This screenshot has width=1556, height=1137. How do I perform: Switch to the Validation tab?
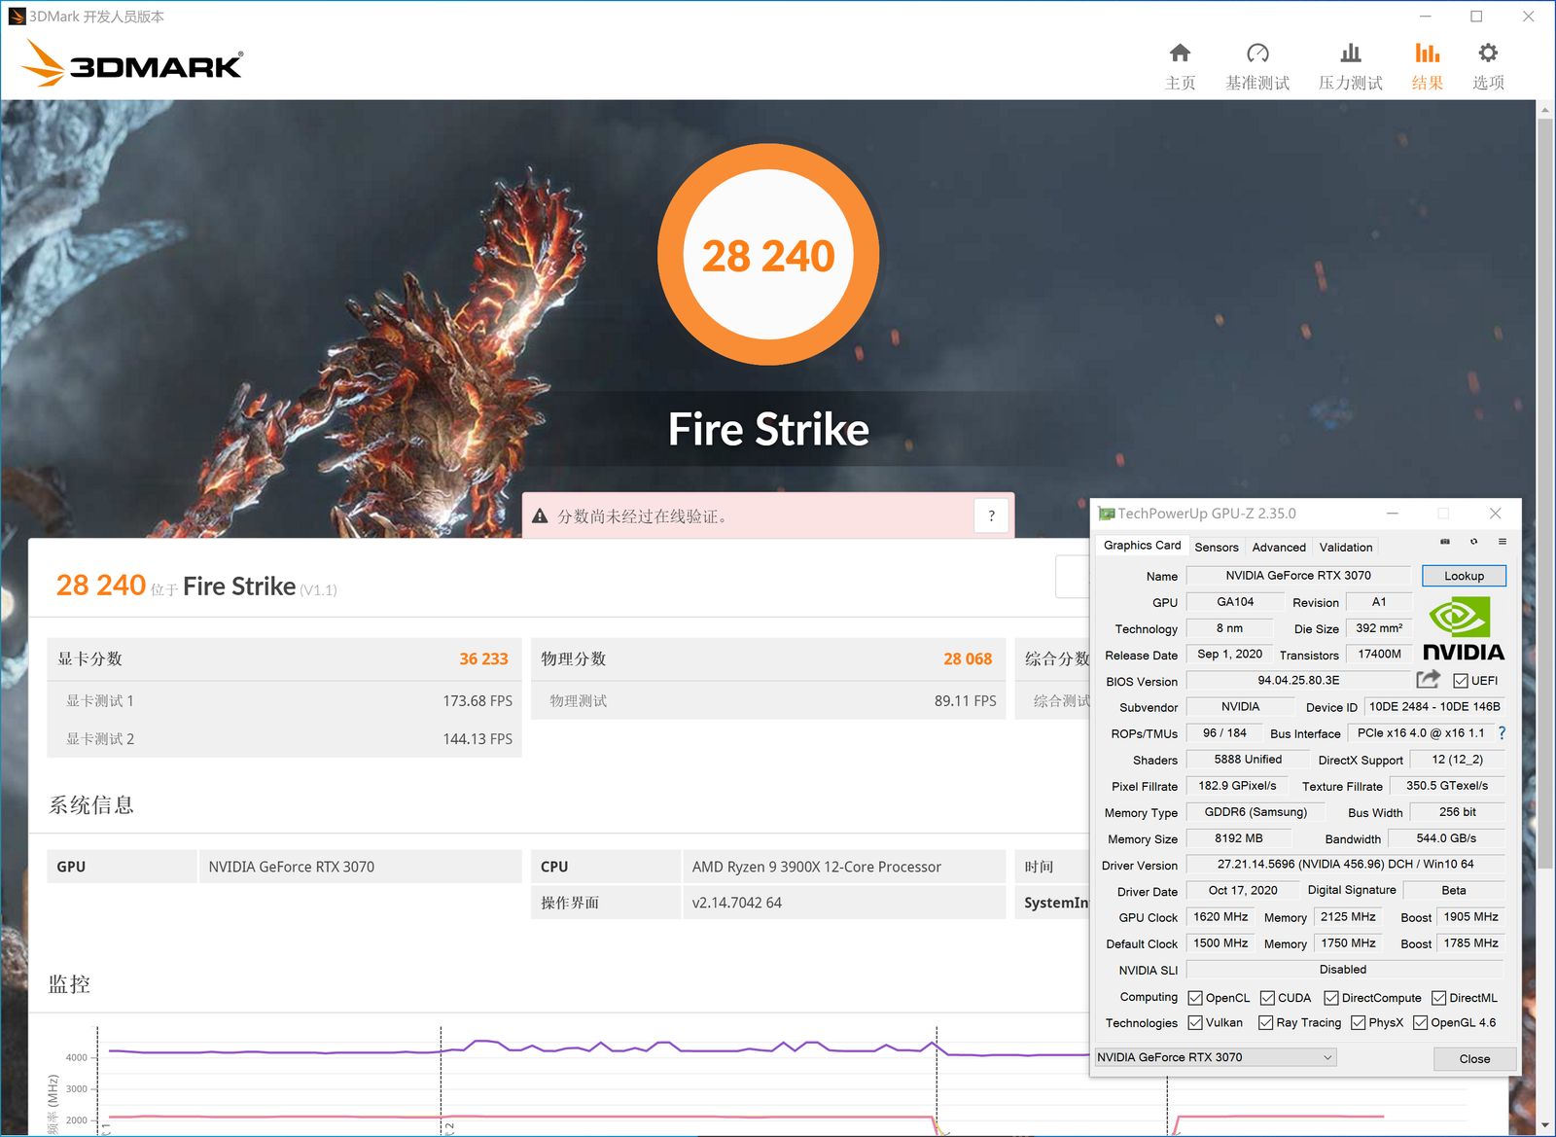tap(1346, 548)
